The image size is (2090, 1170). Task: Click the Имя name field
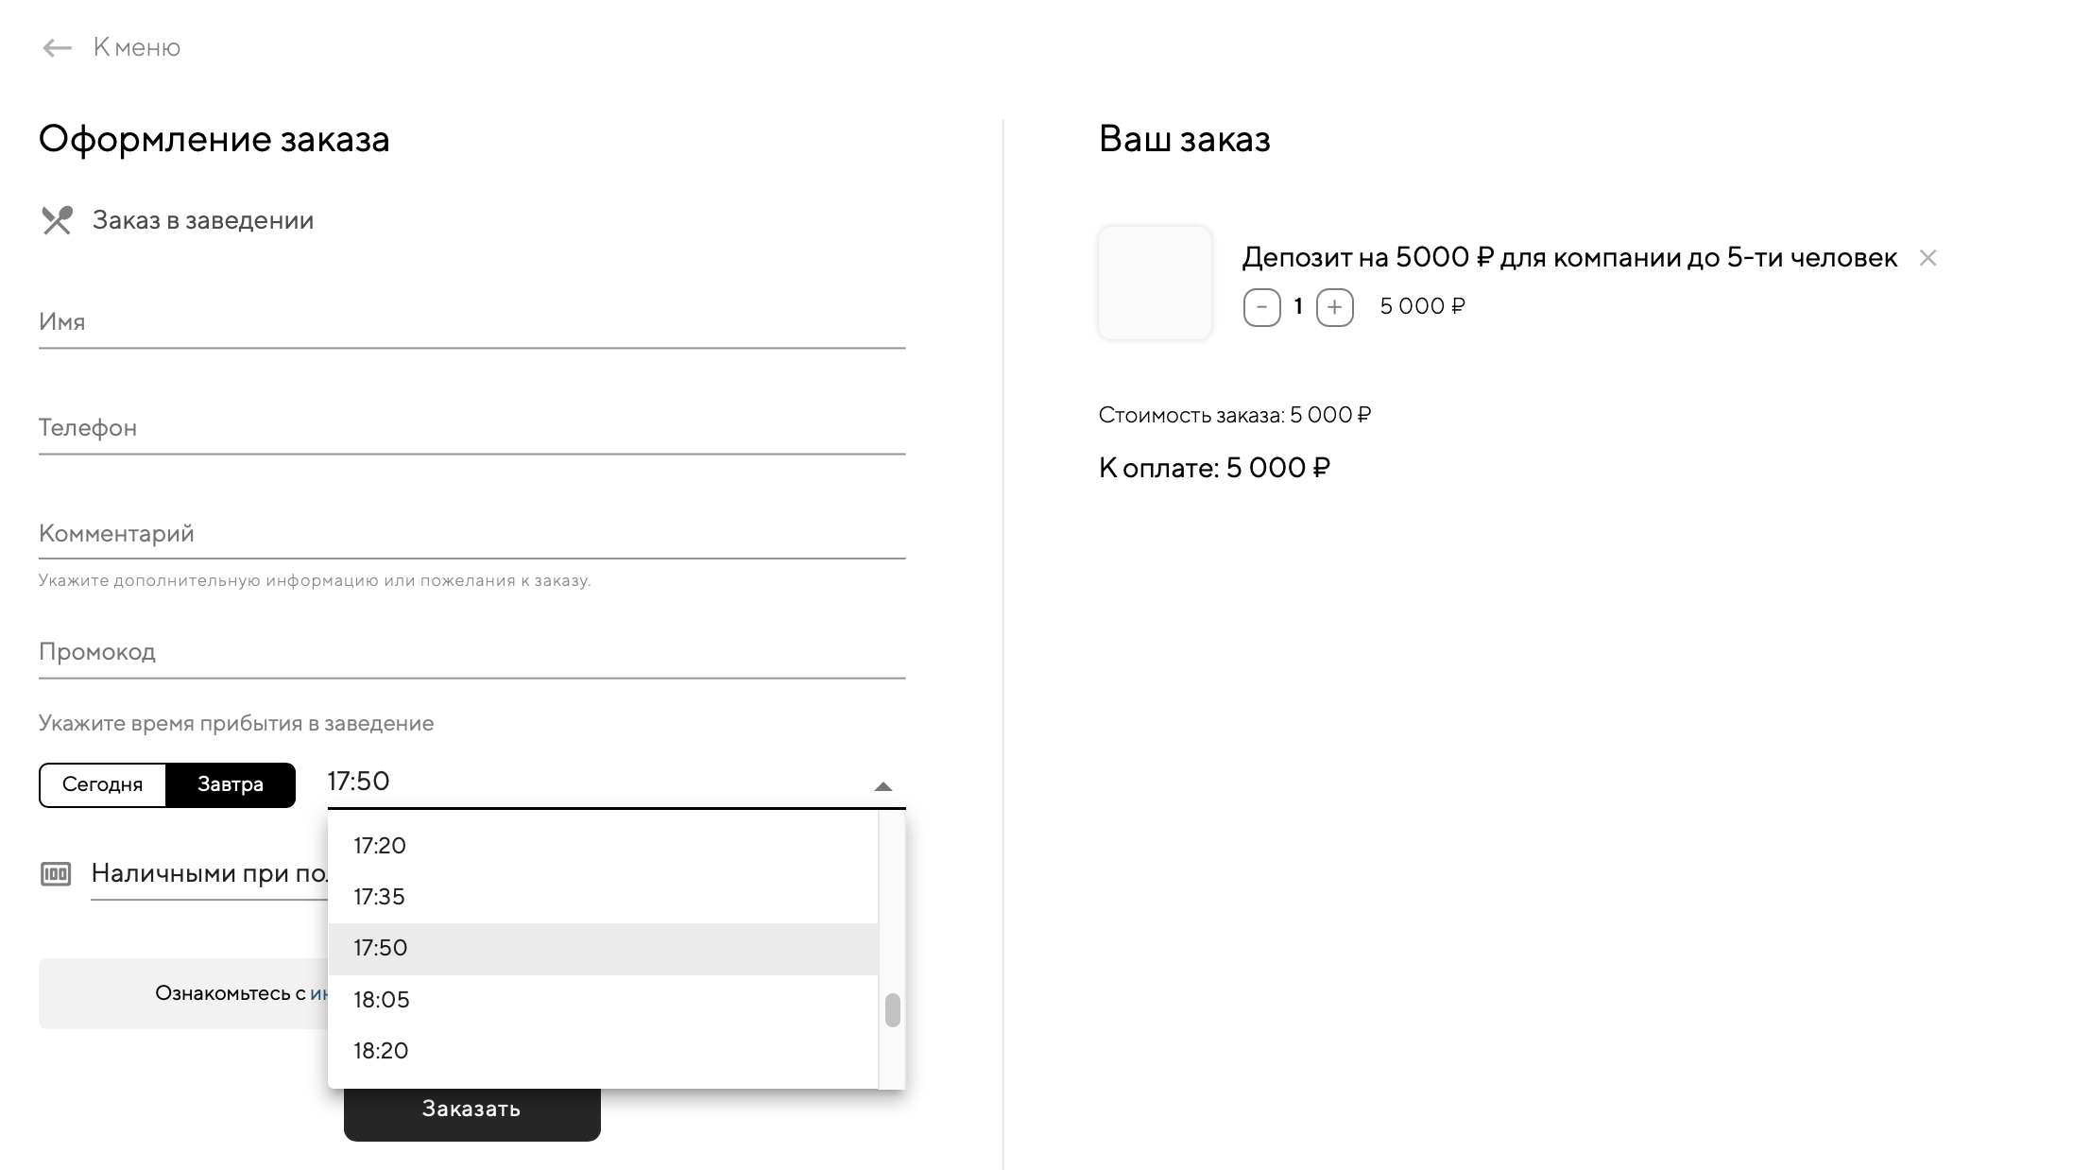(471, 323)
